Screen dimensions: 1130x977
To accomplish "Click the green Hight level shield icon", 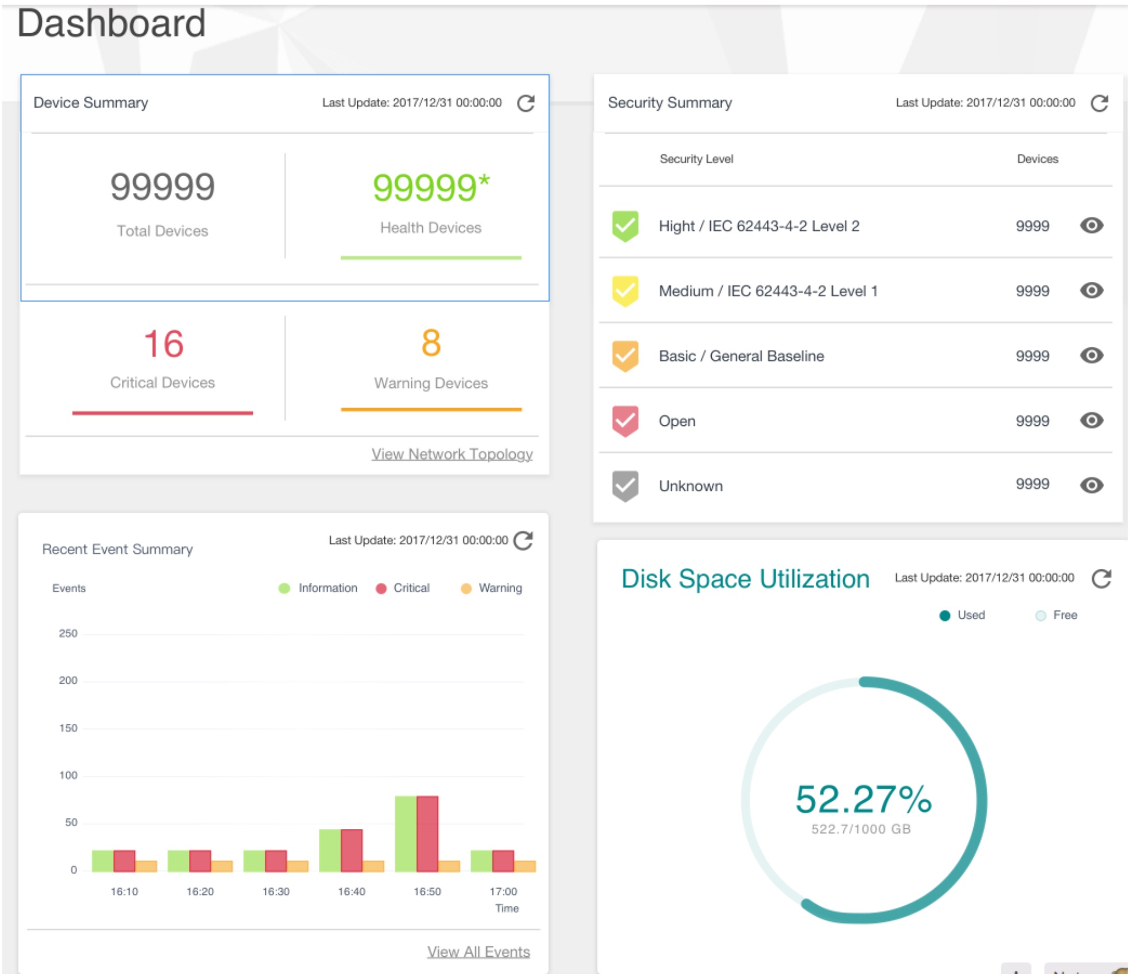I will [x=625, y=226].
